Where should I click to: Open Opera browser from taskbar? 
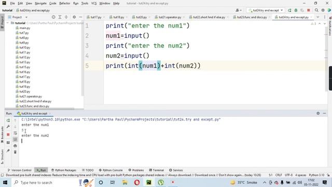(x=137, y=182)
